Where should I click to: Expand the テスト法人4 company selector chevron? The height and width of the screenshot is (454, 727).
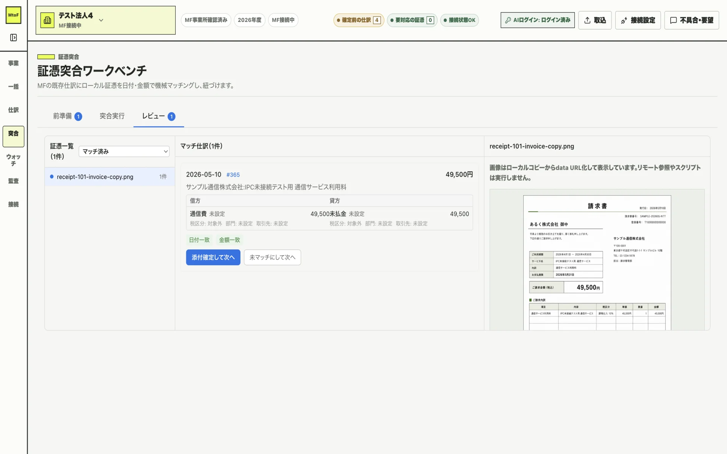pos(101,20)
